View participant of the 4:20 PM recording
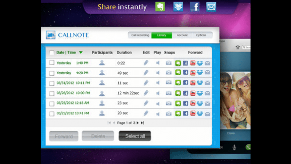 click(x=102, y=72)
